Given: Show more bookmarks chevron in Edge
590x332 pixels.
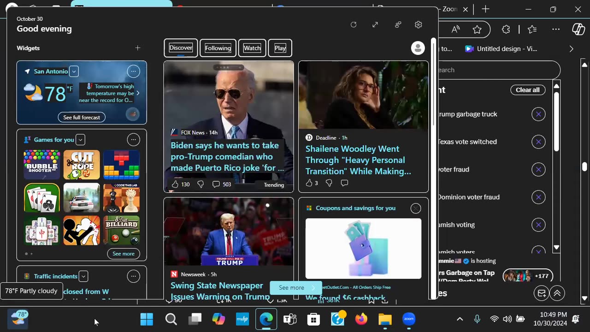Looking at the screenshot, I should click(x=571, y=49).
